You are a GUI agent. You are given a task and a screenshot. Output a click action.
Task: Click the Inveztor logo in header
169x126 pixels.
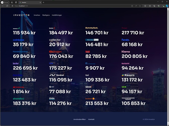(21, 15)
